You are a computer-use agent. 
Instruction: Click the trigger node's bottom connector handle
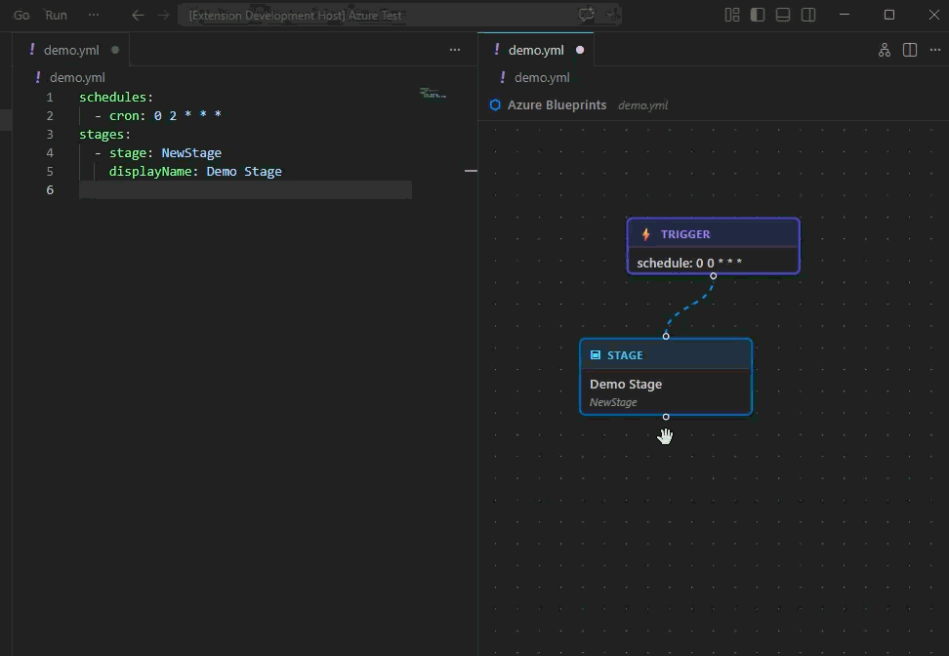(714, 276)
